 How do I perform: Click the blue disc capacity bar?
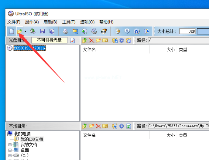pos(203,31)
